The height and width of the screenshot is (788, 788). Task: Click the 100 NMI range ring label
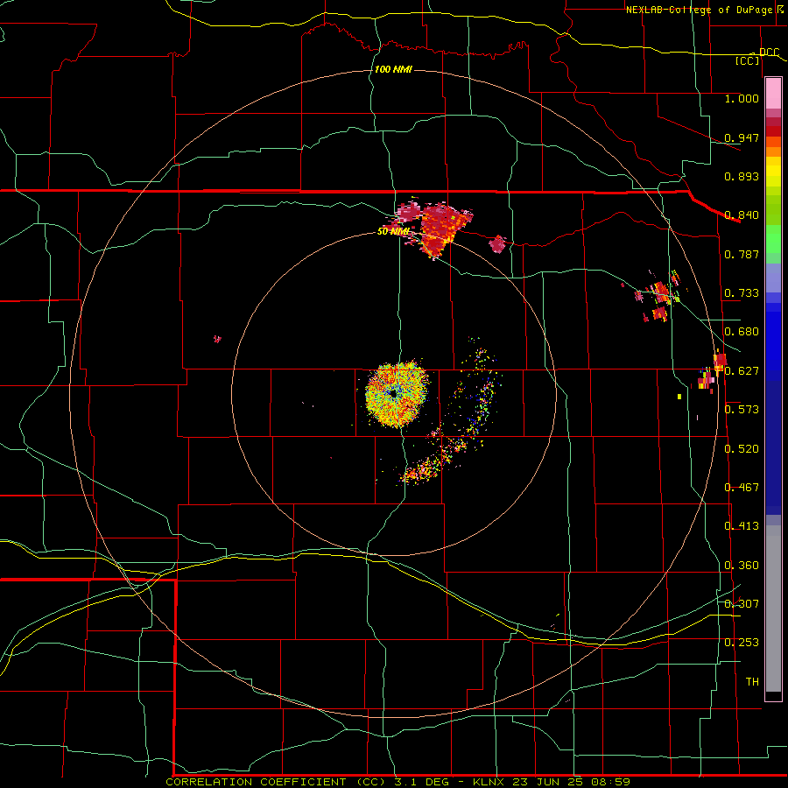(393, 69)
